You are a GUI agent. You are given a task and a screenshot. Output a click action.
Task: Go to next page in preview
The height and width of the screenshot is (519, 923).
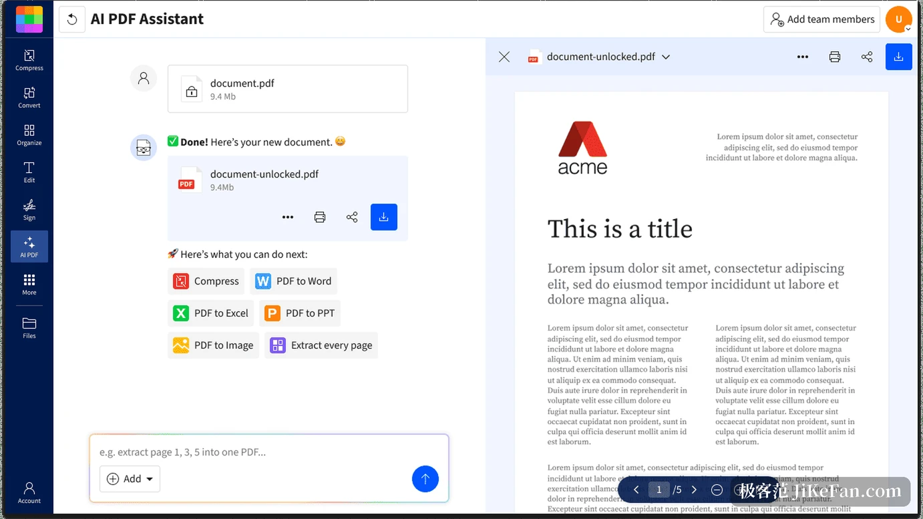point(695,490)
